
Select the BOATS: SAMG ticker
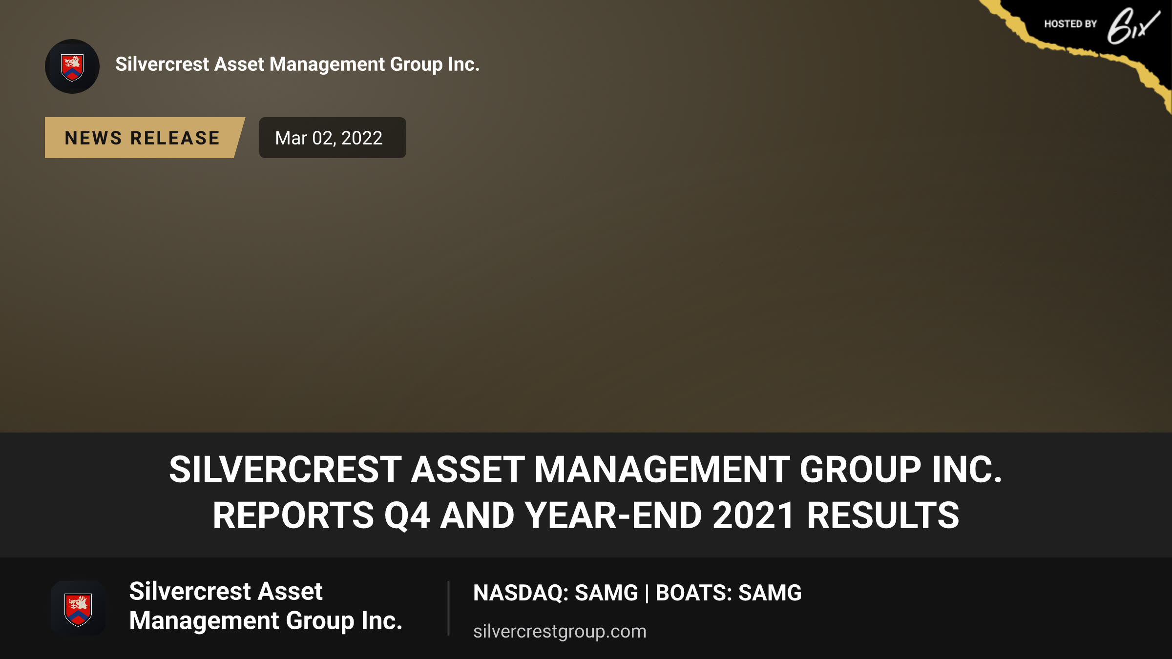(x=728, y=593)
